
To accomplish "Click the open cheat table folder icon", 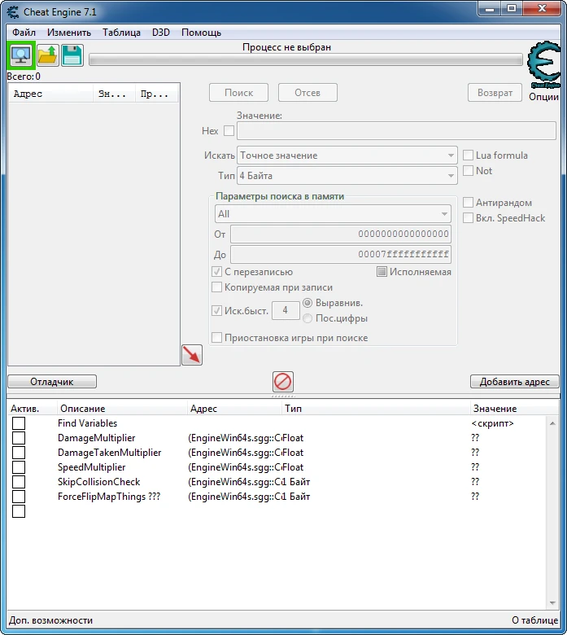I will (48, 55).
